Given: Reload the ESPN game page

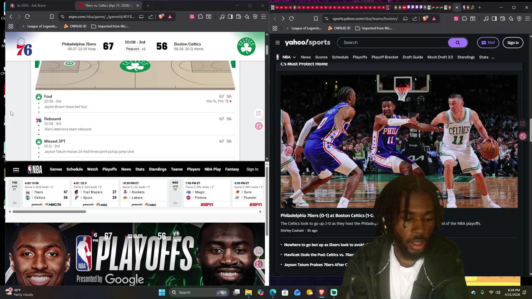Looking at the screenshot, I should 27,17.
